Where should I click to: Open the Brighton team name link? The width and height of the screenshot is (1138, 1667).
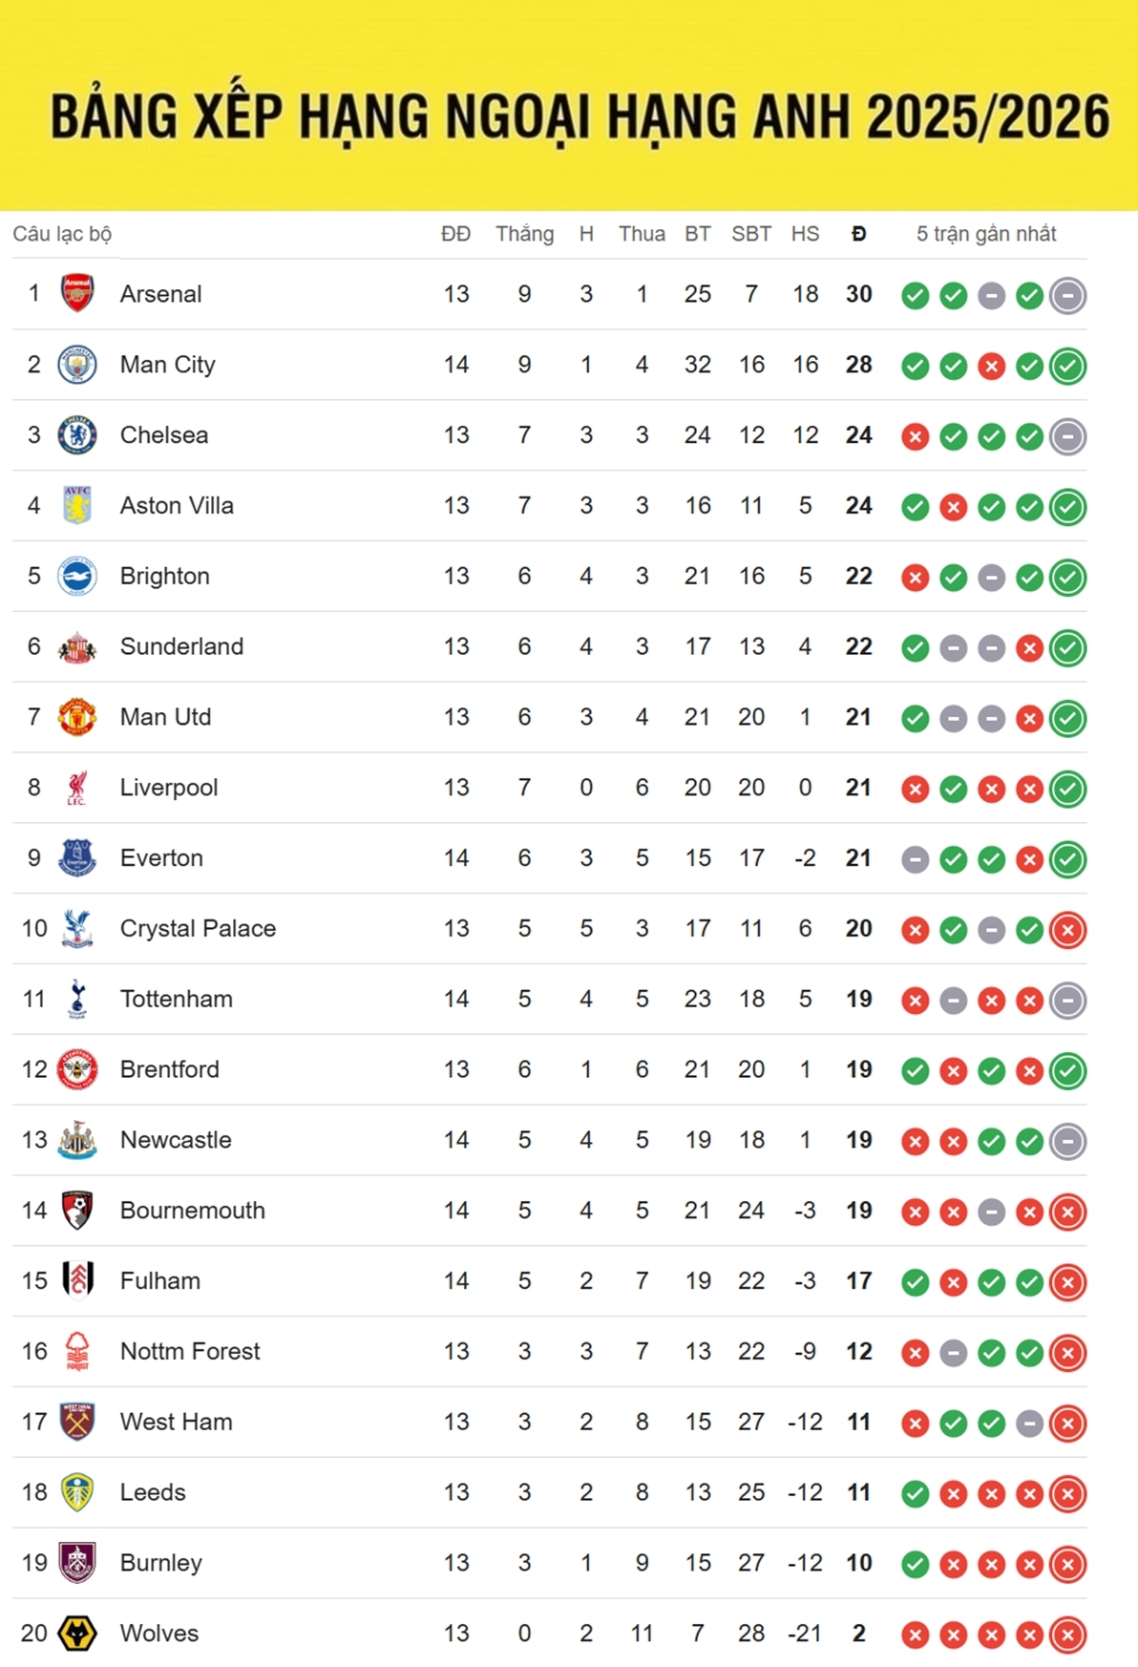click(x=164, y=577)
